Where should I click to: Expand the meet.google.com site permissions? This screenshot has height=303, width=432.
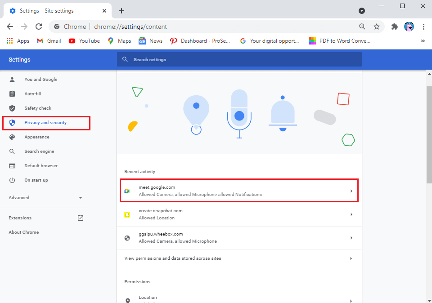click(239, 191)
